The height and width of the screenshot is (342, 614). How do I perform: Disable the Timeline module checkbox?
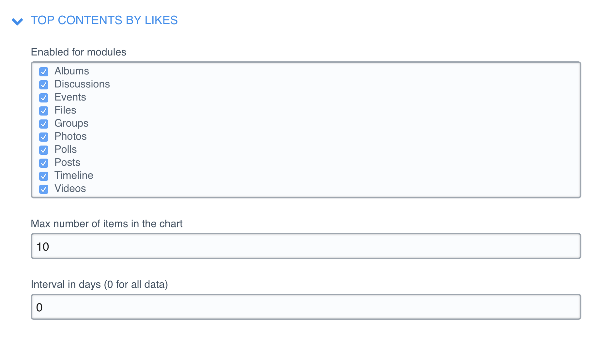[44, 176]
